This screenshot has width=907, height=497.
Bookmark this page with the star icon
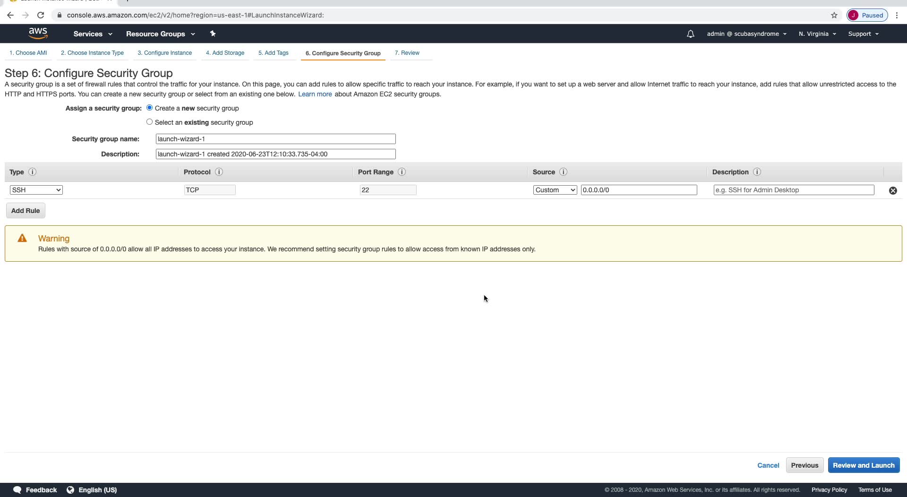[834, 15]
